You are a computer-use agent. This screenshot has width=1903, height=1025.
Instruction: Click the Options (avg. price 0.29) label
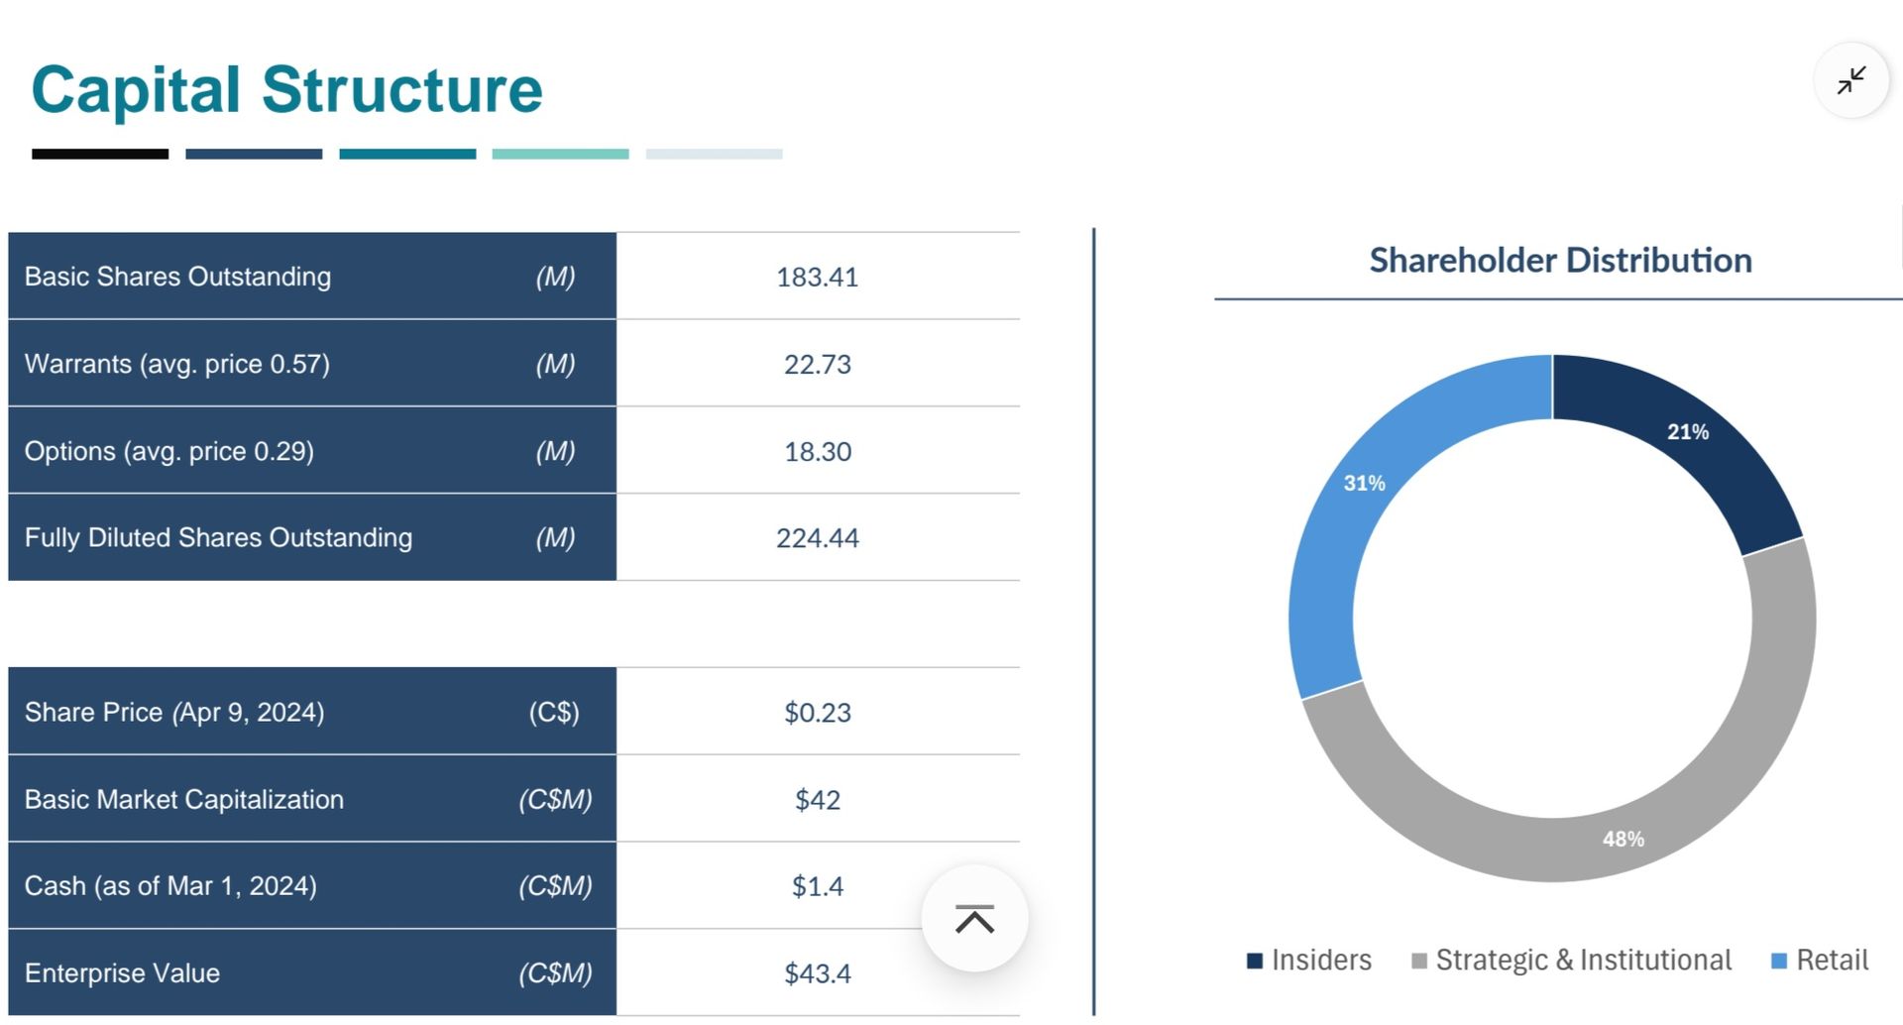tap(169, 451)
